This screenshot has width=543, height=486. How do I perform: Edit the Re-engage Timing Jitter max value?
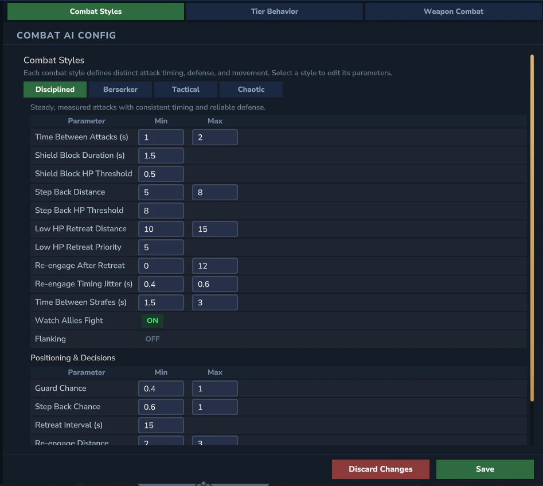[x=214, y=284]
